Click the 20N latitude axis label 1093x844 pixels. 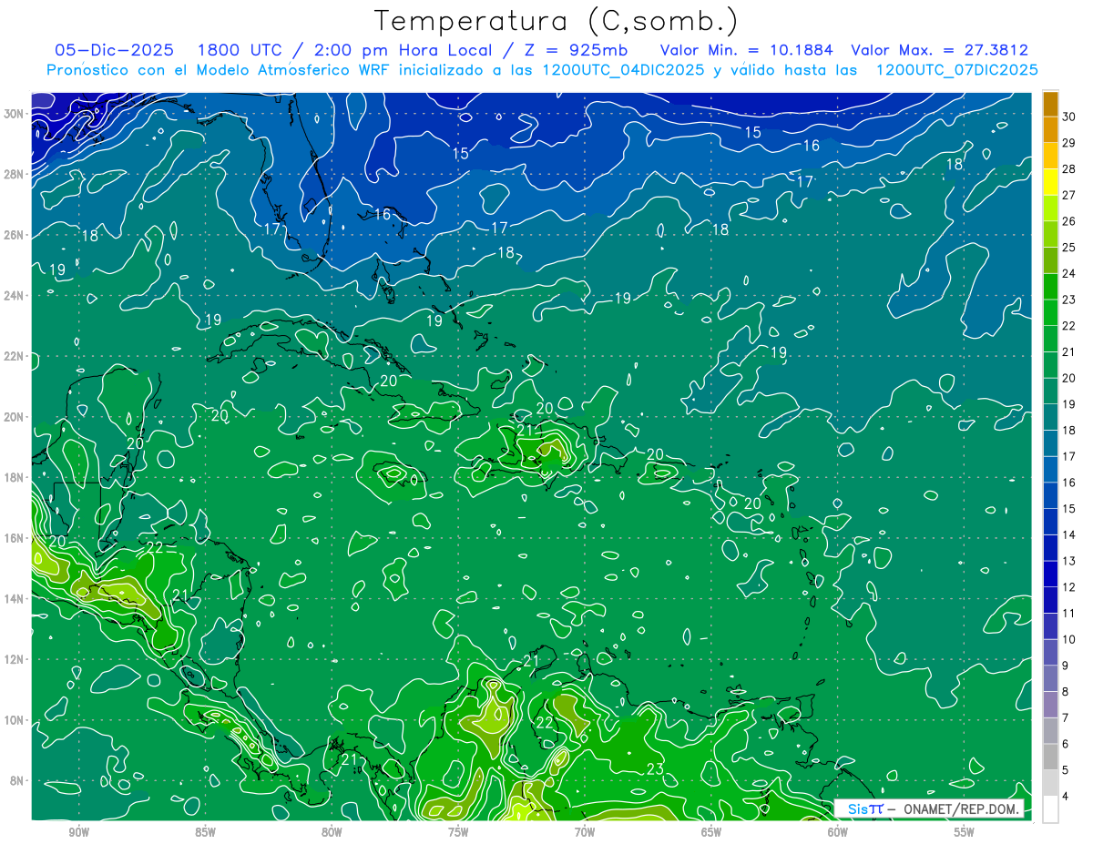[x=15, y=417]
